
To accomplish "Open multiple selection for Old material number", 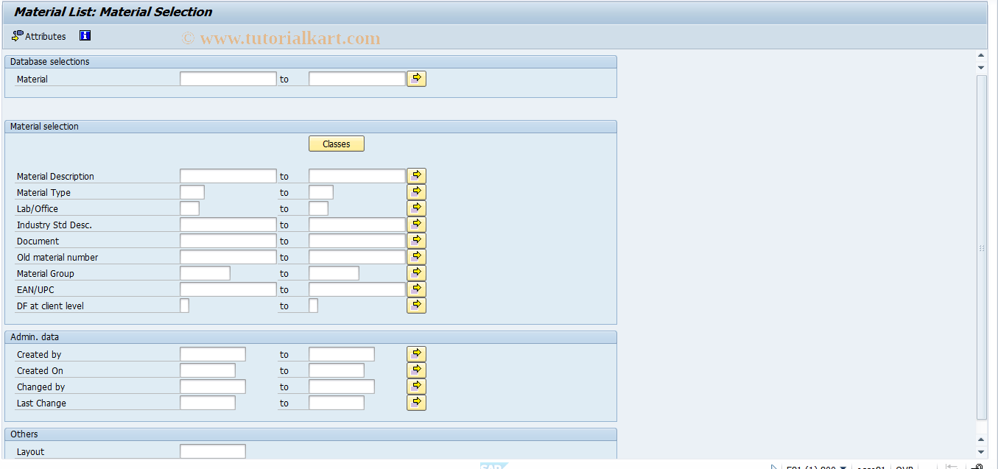I will pyautogui.click(x=416, y=256).
